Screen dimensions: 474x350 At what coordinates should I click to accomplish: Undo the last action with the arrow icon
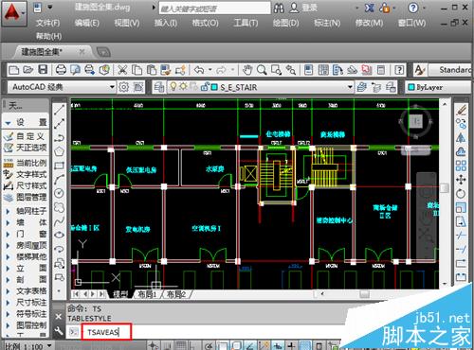(199, 70)
